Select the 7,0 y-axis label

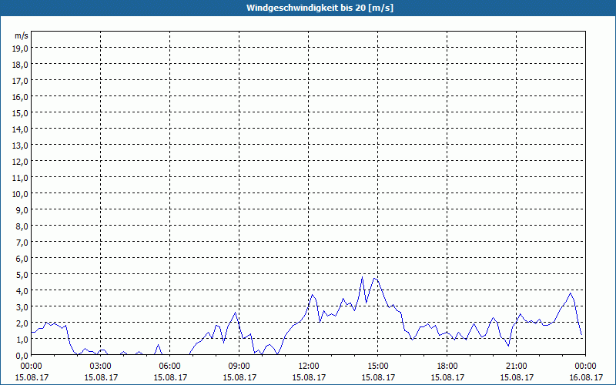tap(22, 243)
